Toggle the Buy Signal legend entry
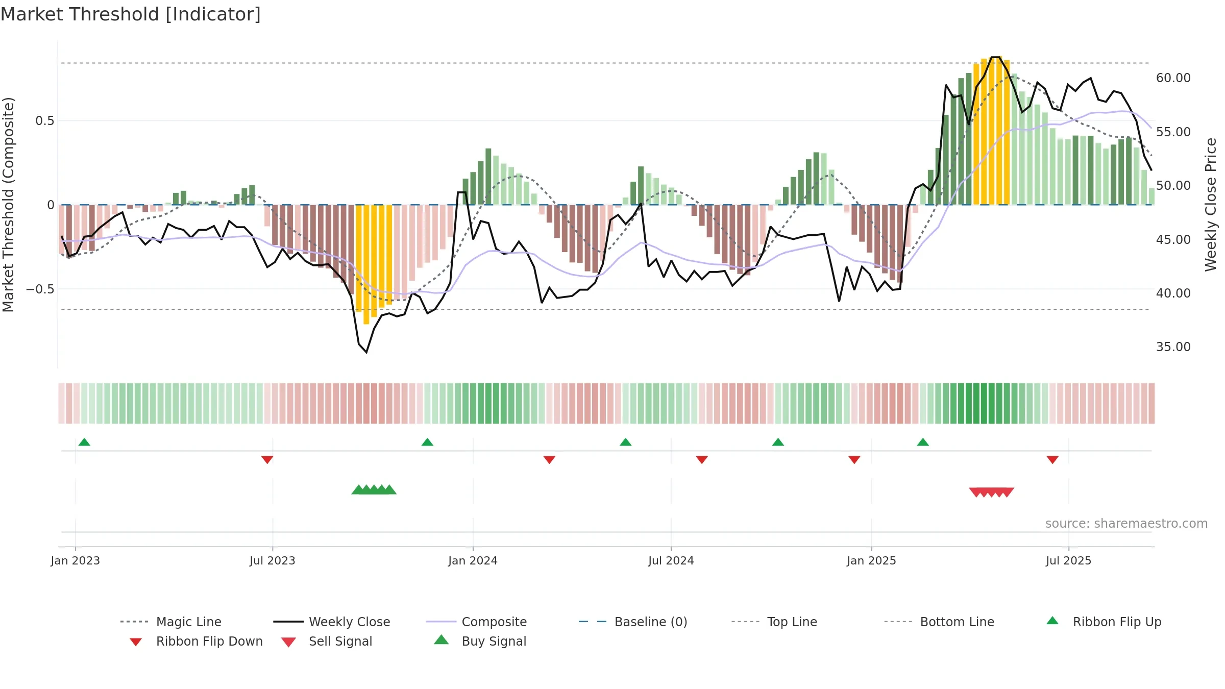The image size is (1225, 689). [480, 641]
